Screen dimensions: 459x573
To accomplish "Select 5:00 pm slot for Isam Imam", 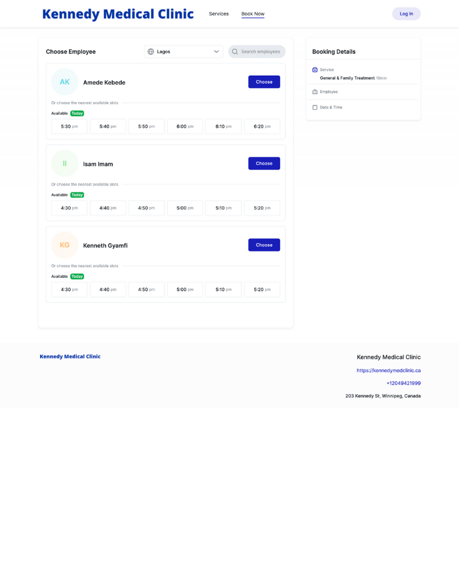I will (x=185, y=208).
